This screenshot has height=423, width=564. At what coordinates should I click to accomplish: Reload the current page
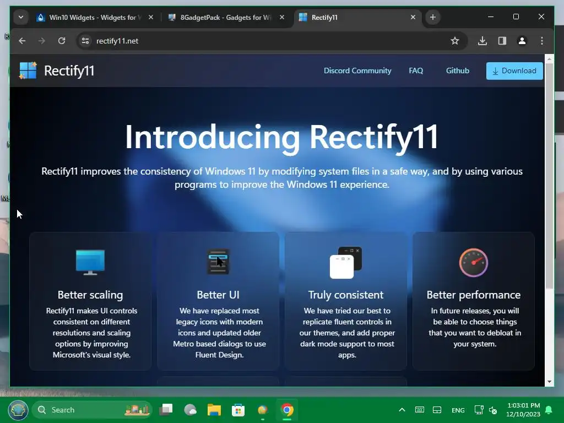(62, 41)
